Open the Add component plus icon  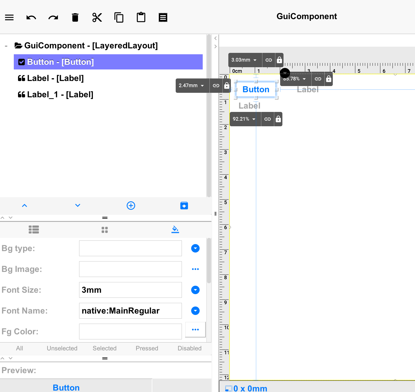(131, 206)
